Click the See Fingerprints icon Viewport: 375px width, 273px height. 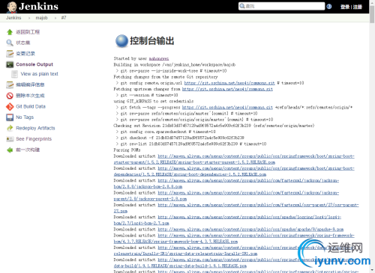[10, 139]
